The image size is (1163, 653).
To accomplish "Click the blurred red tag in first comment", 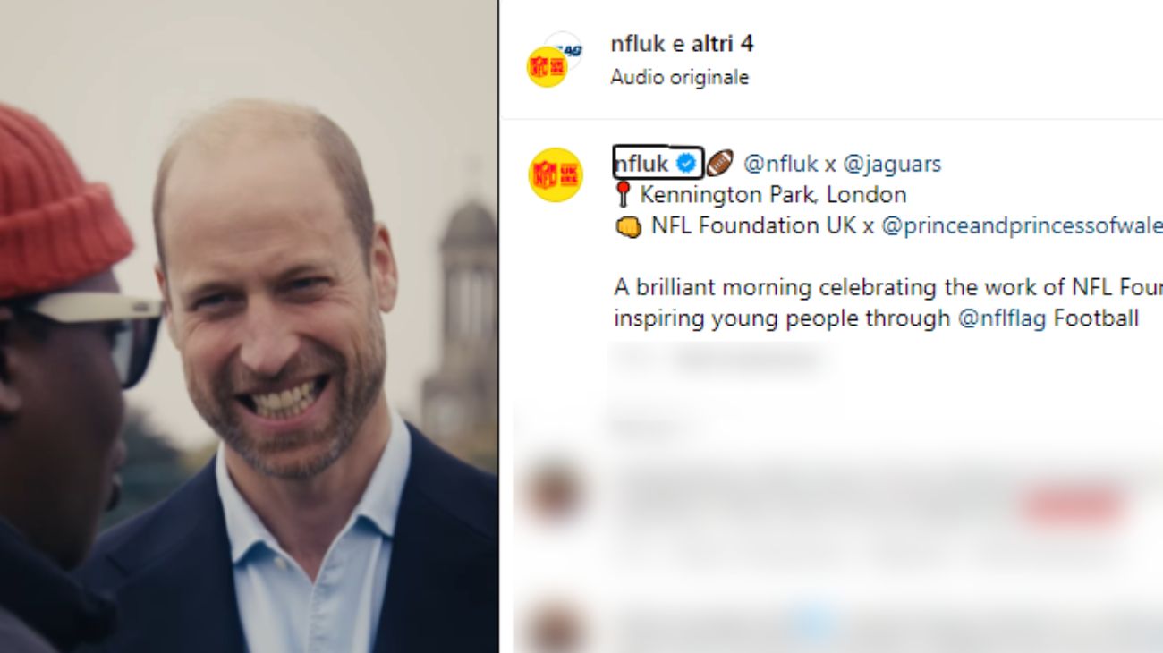I will 1073,506.
